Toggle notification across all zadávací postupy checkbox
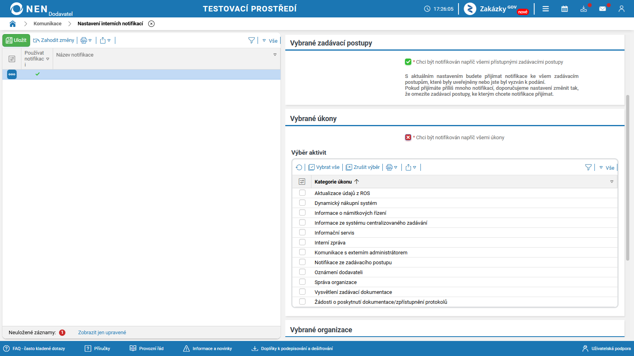The height and width of the screenshot is (356, 634). (408, 62)
